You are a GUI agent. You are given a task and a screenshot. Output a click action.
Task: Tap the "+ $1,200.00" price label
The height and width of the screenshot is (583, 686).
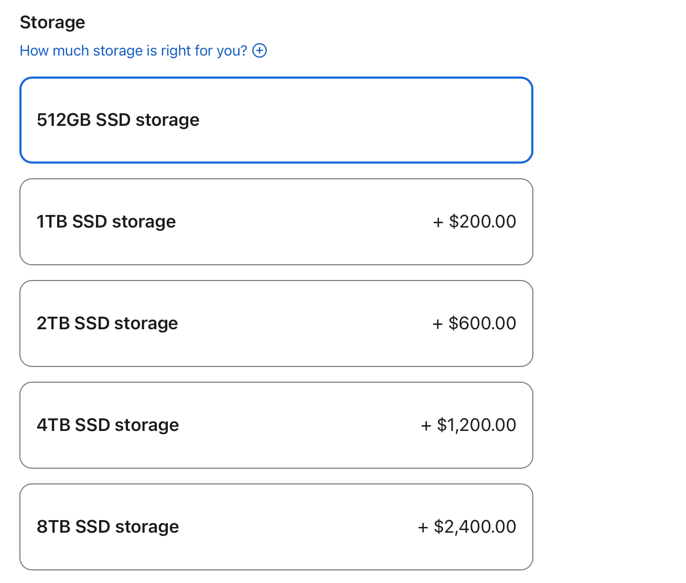pyautogui.click(x=468, y=425)
